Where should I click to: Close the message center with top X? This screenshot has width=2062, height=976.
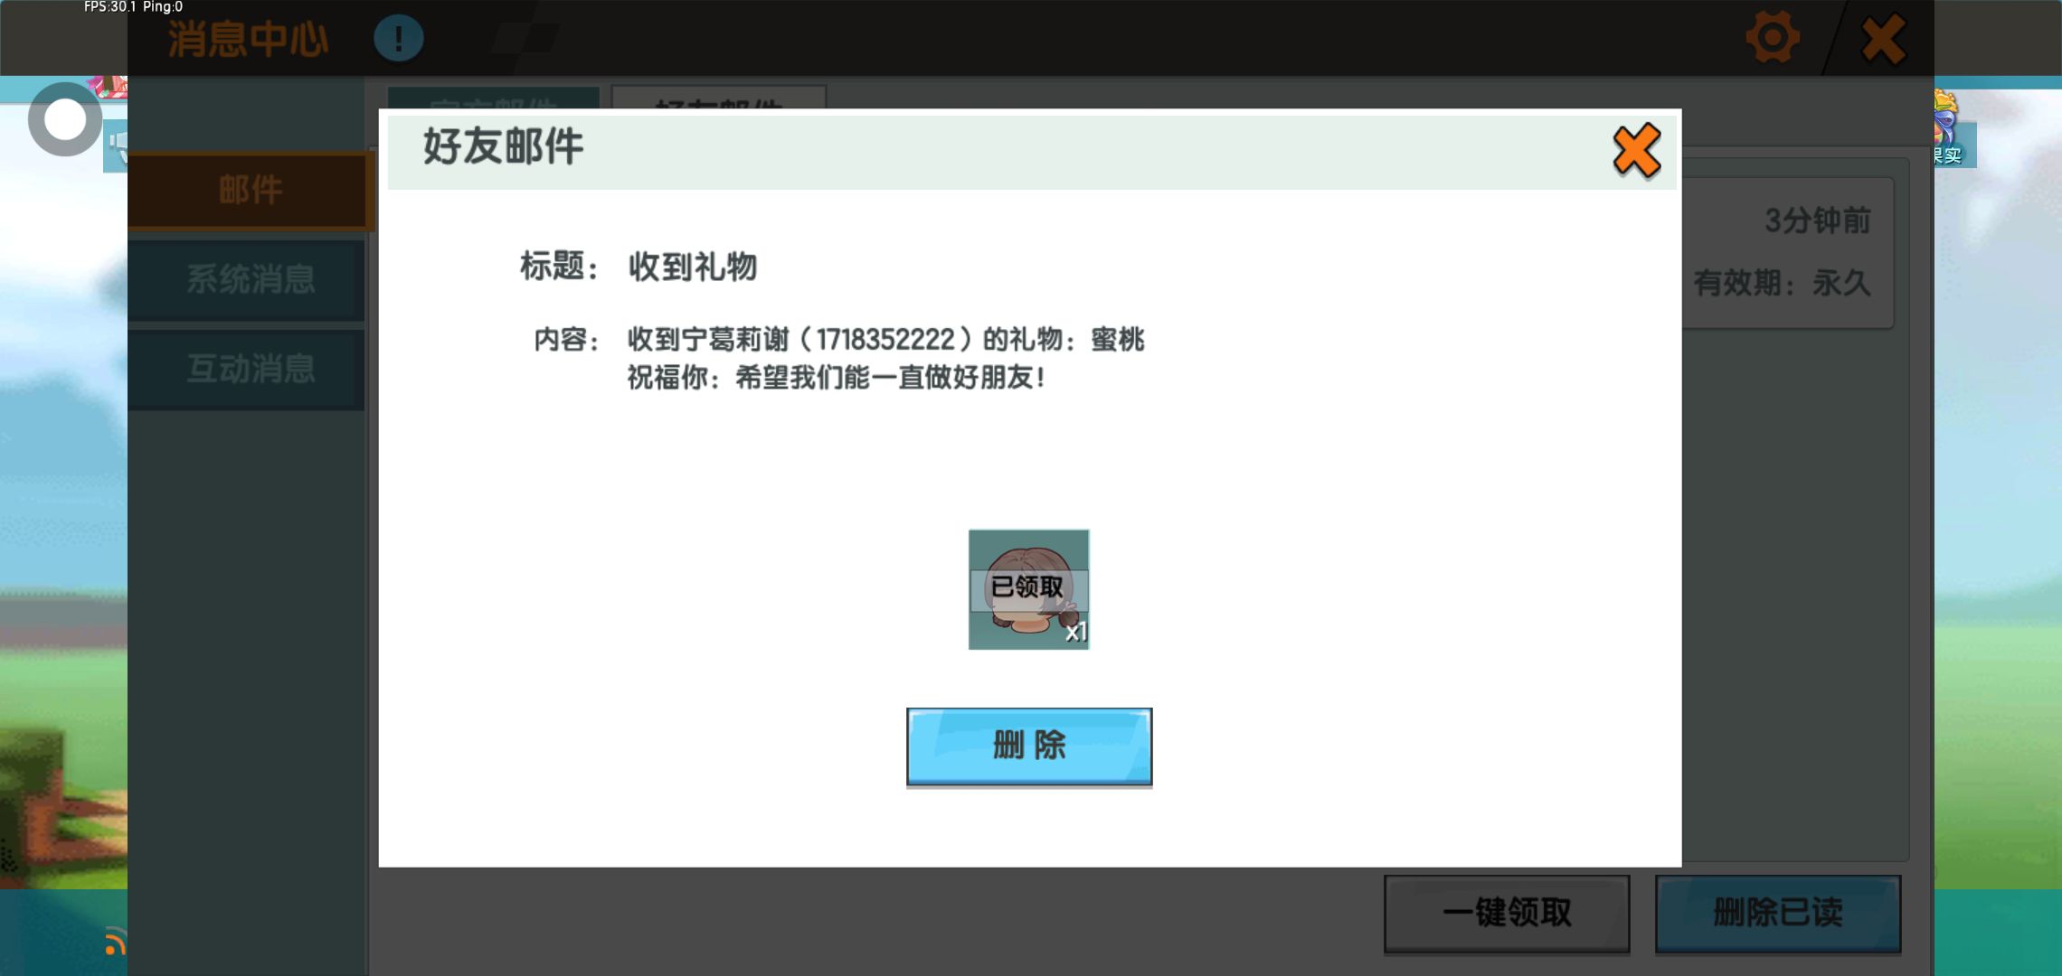1884,39
